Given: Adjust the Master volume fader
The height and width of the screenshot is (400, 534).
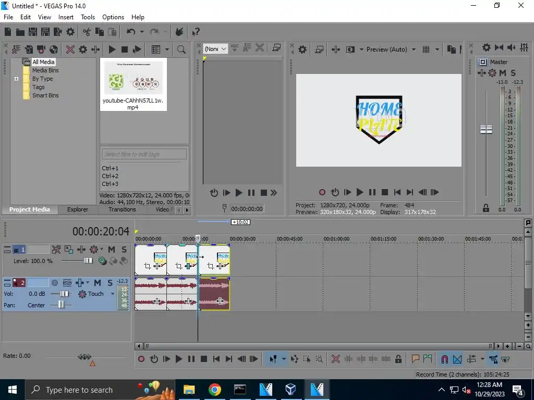Looking at the screenshot, I should 486,130.
